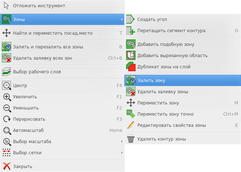241x172 pixels.
Task: Click the red-green icon for Дубликат зоны на слой
Action: [131, 66]
